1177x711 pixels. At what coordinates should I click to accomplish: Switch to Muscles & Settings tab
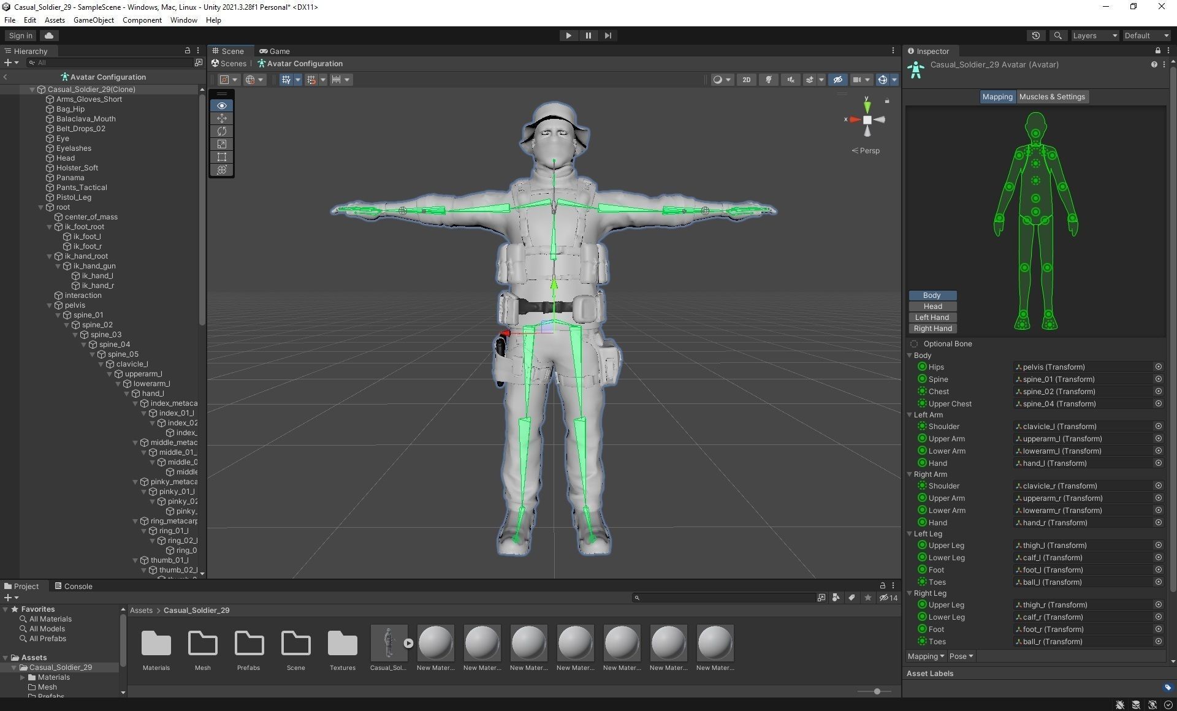tap(1052, 97)
